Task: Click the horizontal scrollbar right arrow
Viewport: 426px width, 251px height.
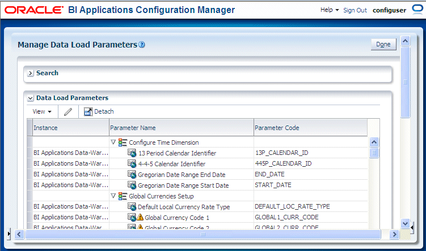Action: [394, 234]
